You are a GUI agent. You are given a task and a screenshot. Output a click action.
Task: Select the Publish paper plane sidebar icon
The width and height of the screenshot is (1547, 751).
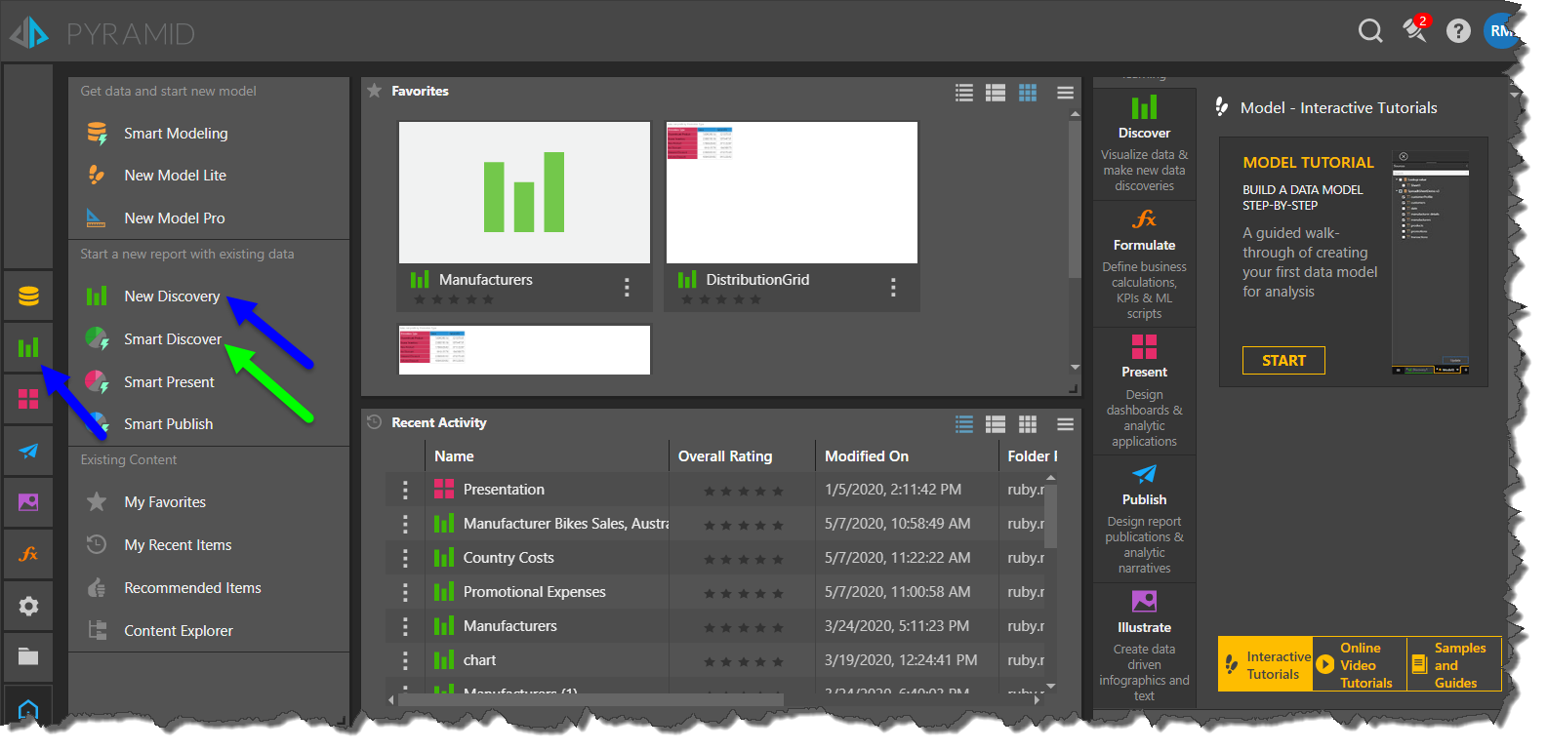tap(28, 451)
